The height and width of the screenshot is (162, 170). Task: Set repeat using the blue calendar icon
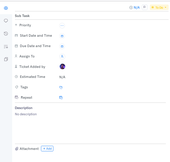pos(61,98)
